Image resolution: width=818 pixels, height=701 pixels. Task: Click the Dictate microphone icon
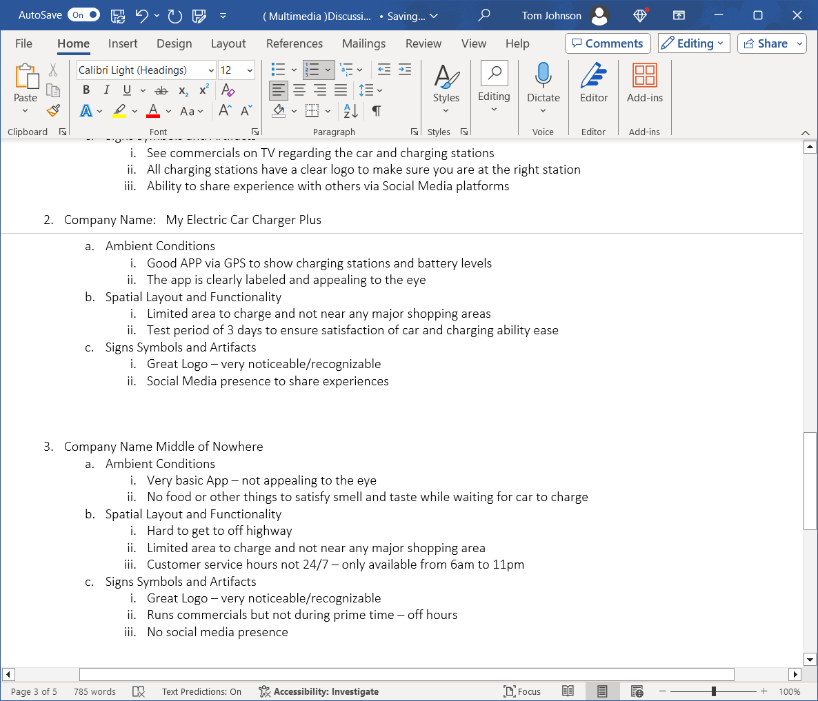[543, 76]
